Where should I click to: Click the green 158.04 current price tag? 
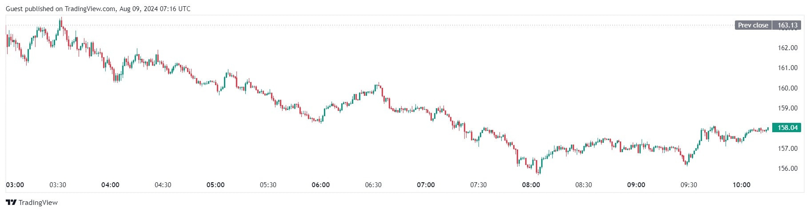pos(787,128)
